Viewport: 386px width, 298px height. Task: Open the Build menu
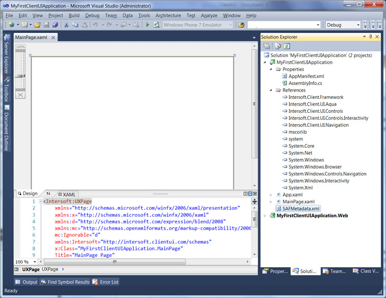[x=74, y=15]
